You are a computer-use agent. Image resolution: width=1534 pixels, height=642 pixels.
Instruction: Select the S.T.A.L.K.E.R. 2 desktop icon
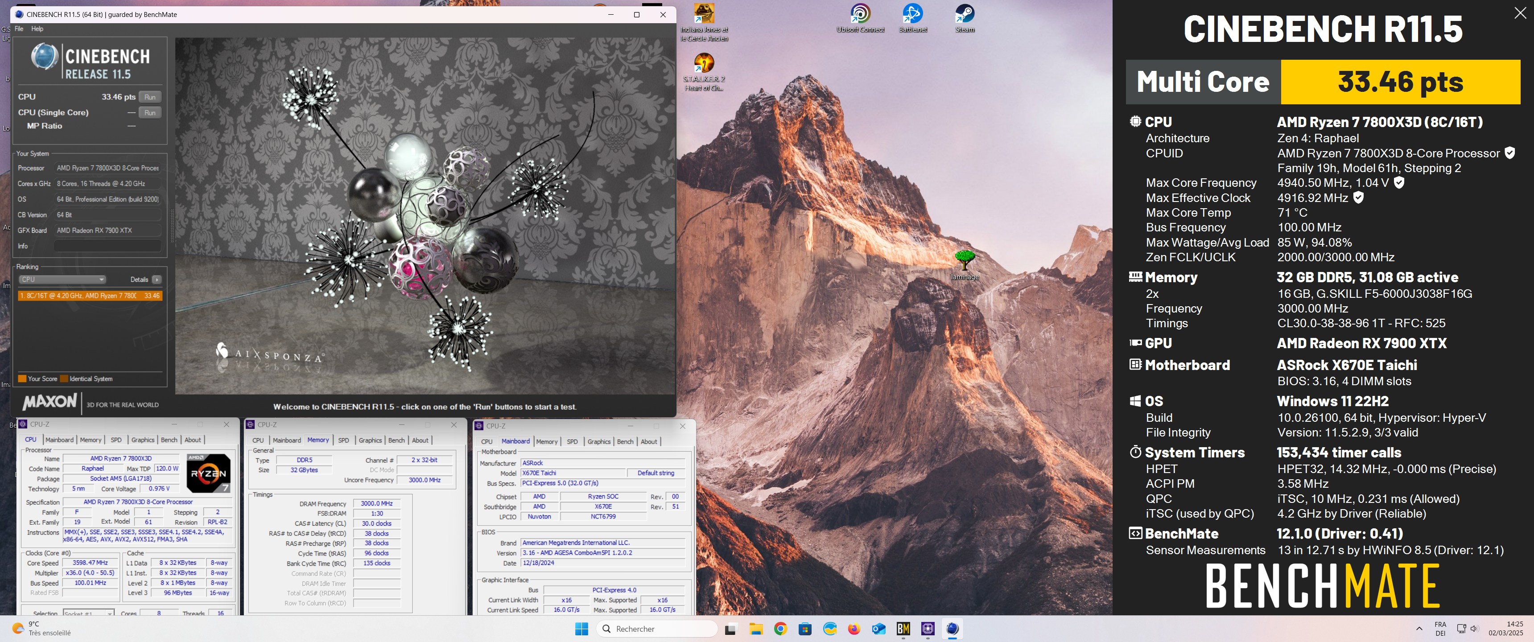pos(704,72)
